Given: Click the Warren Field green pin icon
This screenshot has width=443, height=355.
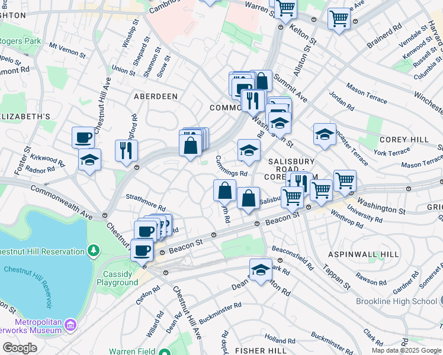Looking at the screenshot, I should (165, 352).
